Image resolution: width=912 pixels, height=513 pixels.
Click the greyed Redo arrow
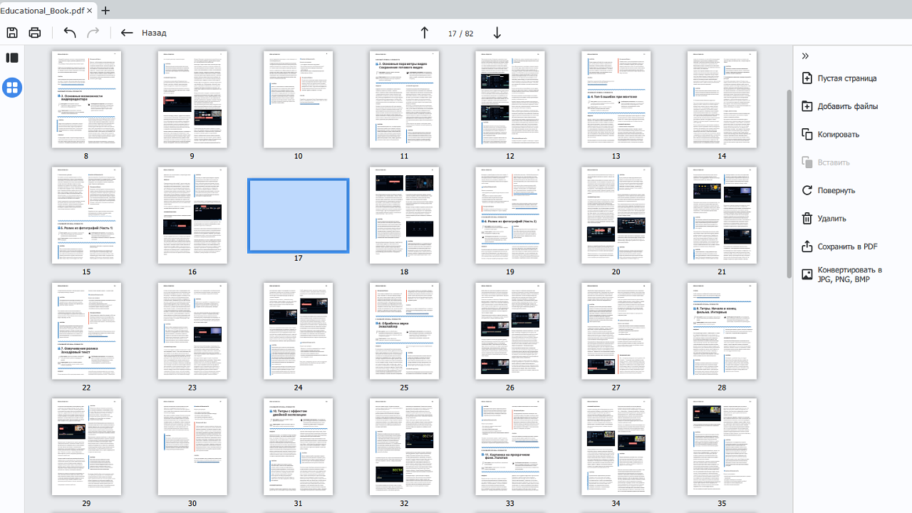coord(93,33)
